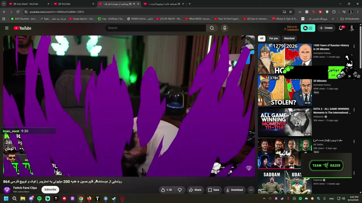The width and height of the screenshot is (362, 203).
Task: Reload the page
Action: pos(18,12)
